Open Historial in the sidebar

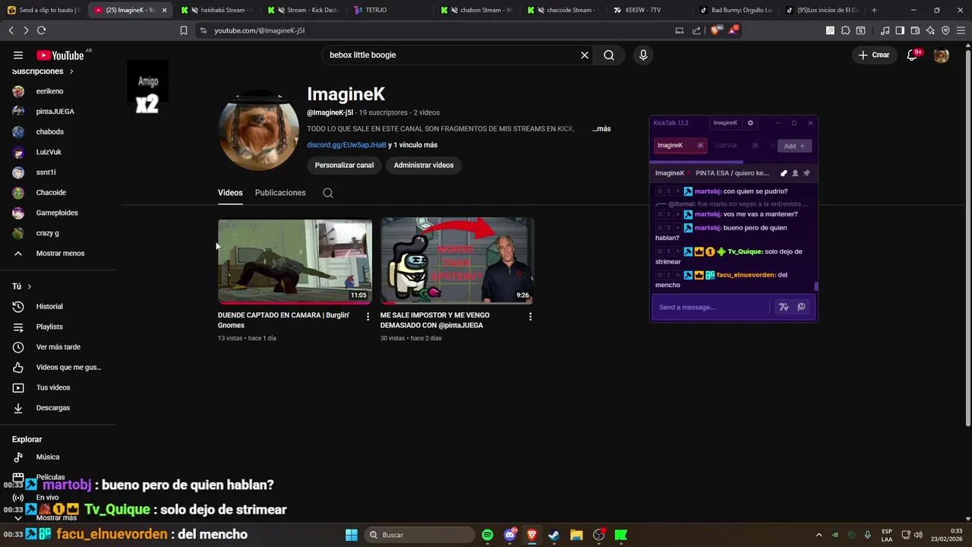pos(58,306)
